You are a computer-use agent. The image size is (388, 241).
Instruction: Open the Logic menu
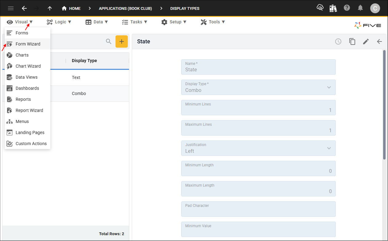point(59,22)
